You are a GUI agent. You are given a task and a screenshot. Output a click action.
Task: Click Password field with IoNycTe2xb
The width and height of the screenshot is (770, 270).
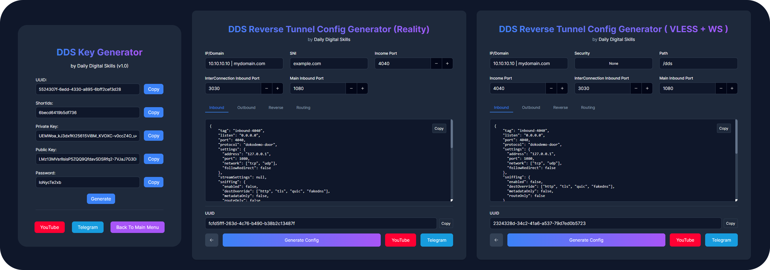(87, 182)
